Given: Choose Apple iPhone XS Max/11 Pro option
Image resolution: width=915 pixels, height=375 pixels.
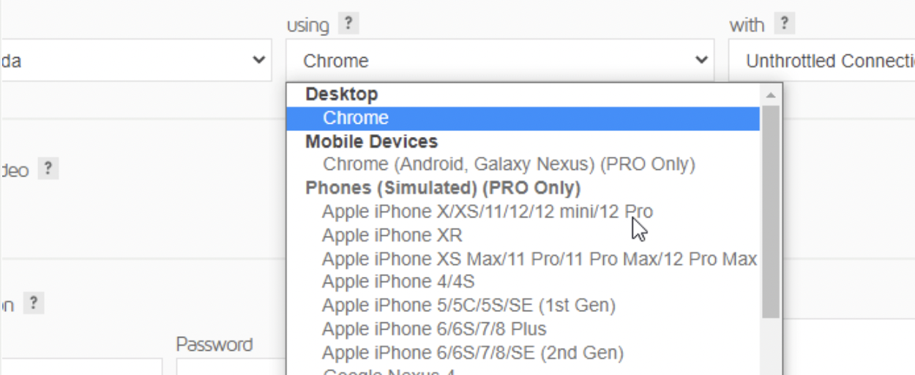Looking at the screenshot, I should (x=523, y=259).
